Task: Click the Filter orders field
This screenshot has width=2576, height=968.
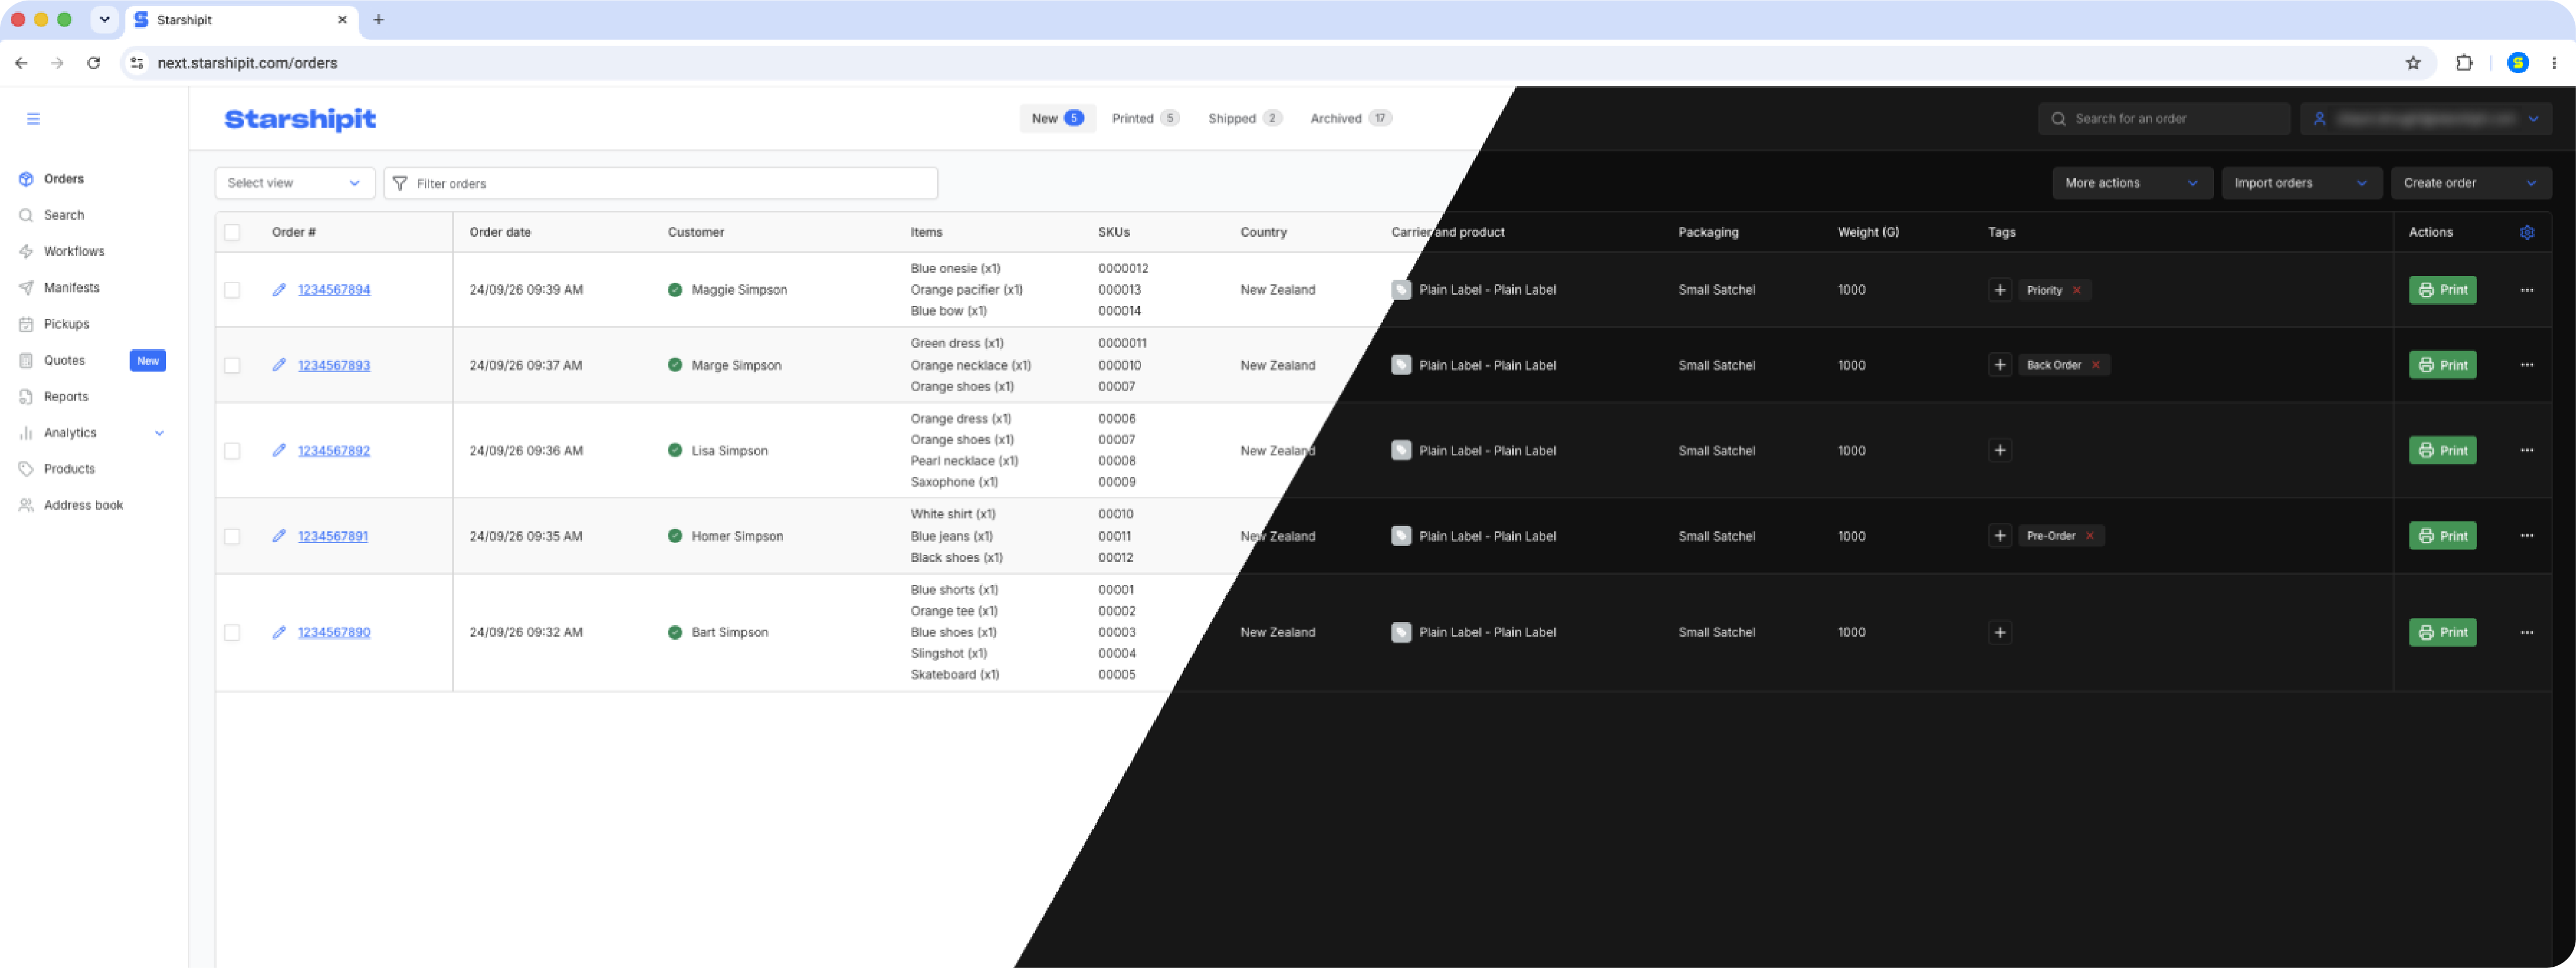Action: point(661,183)
